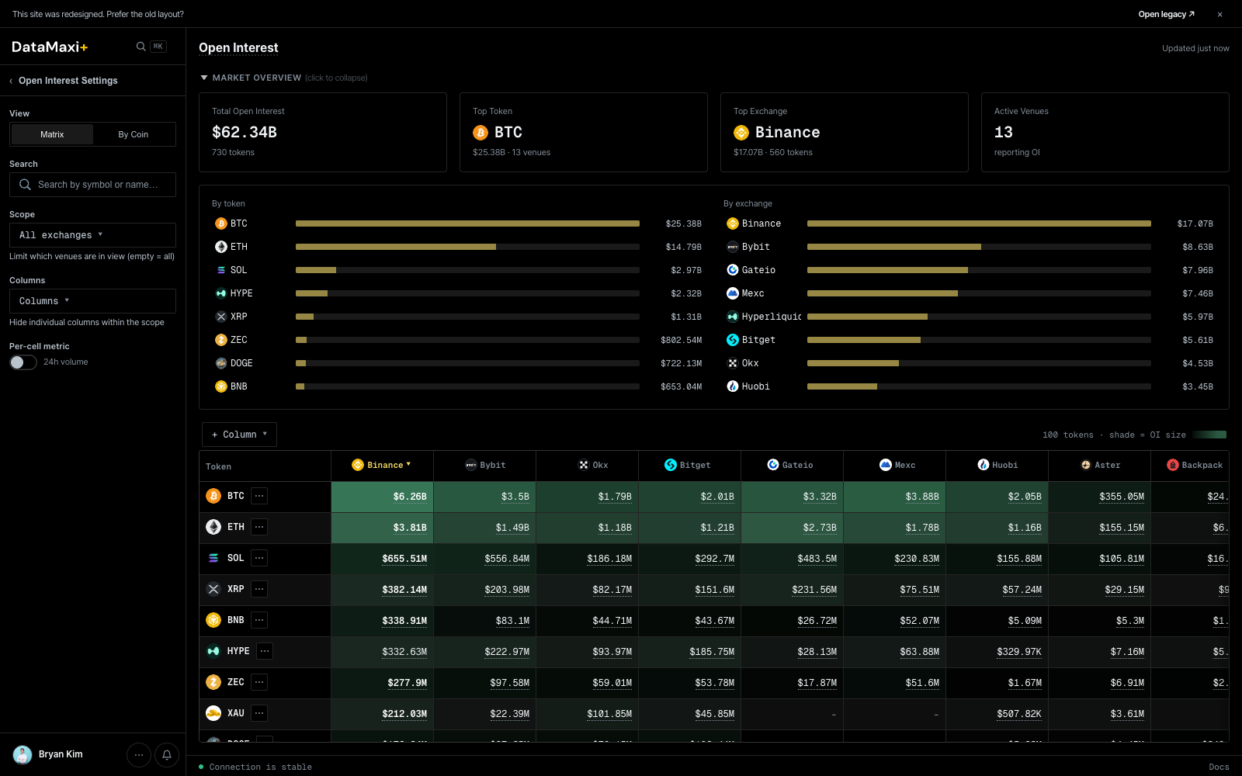1242x776 pixels.
Task: Open the BNB row options menu
Action: 259,620
